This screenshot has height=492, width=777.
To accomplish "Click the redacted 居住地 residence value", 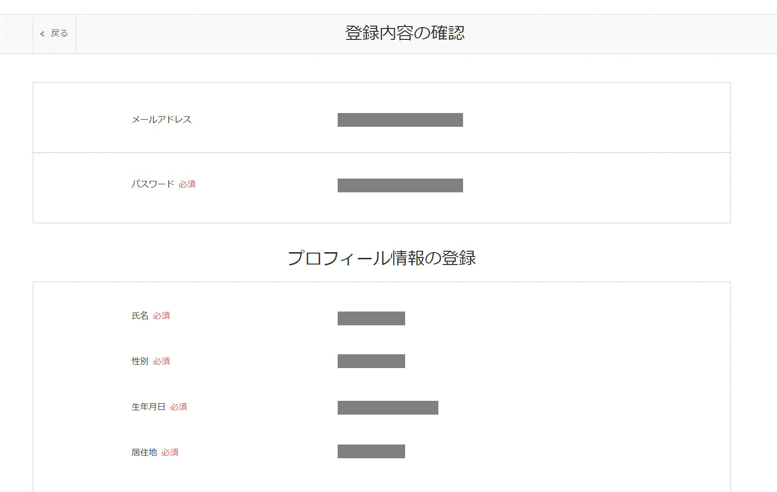I will pyautogui.click(x=371, y=451).
